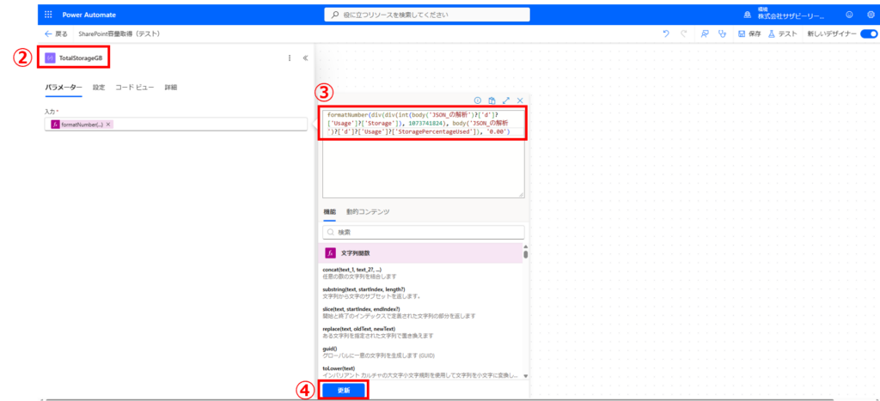The width and height of the screenshot is (880, 401).
Task: Open the app launcher waffle icon
Action: click(46, 15)
